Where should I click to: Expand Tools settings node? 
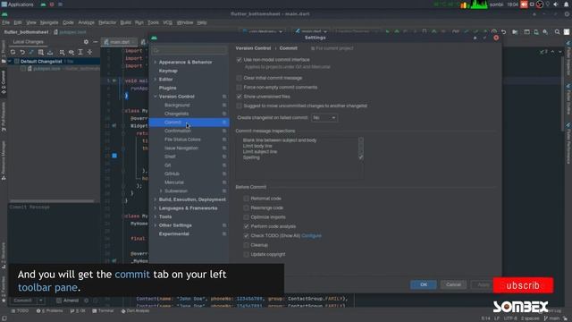click(x=156, y=216)
